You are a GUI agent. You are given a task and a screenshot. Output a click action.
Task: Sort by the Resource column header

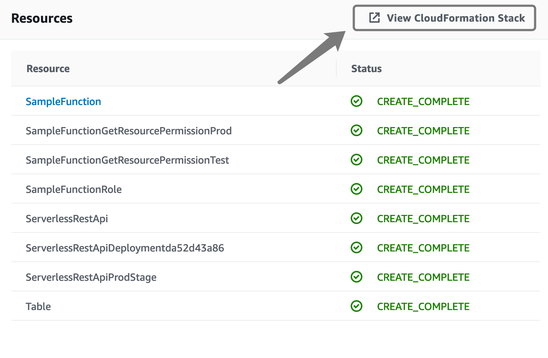coord(48,68)
